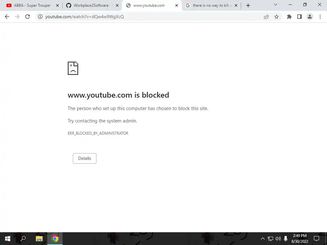Open the Extensions puzzle icon
Screen dimensions: 327x245
[289, 17]
